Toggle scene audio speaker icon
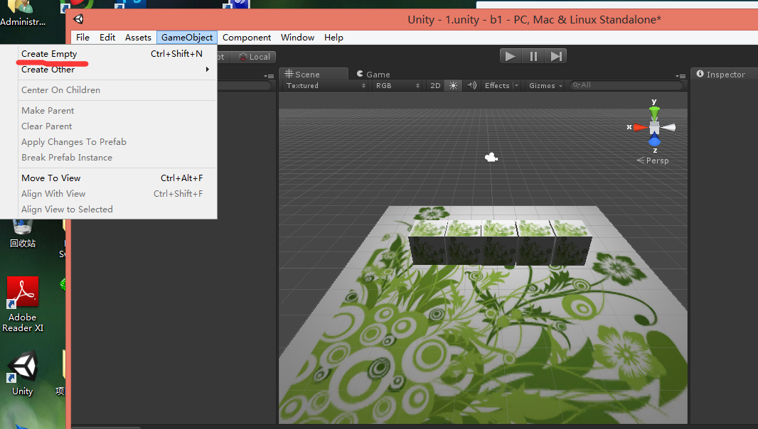The width and height of the screenshot is (758, 429). click(x=471, y=85)
